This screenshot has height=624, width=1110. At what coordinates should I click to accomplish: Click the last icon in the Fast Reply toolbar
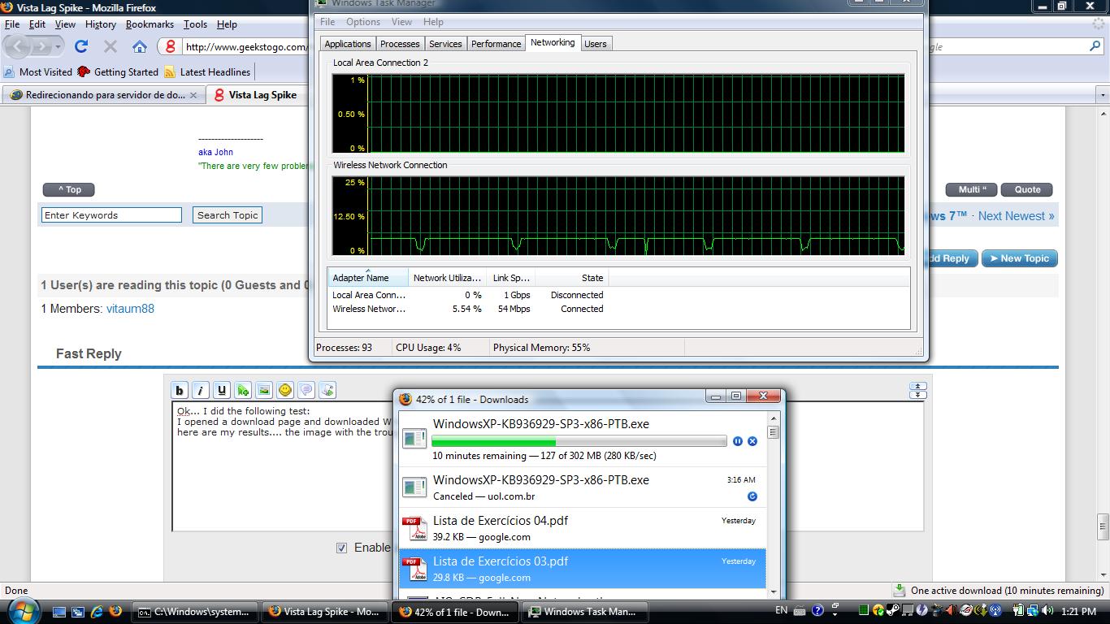(x=327, y=391)
